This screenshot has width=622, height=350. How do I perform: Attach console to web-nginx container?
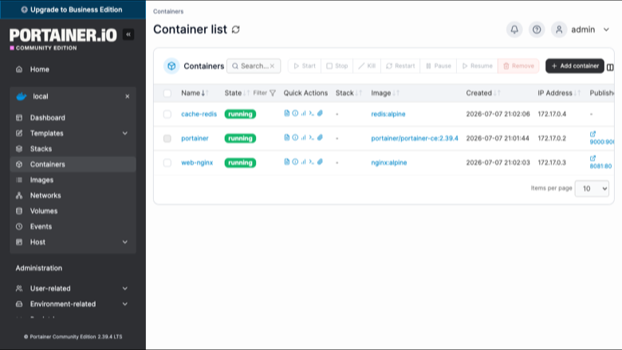(320, 162)
